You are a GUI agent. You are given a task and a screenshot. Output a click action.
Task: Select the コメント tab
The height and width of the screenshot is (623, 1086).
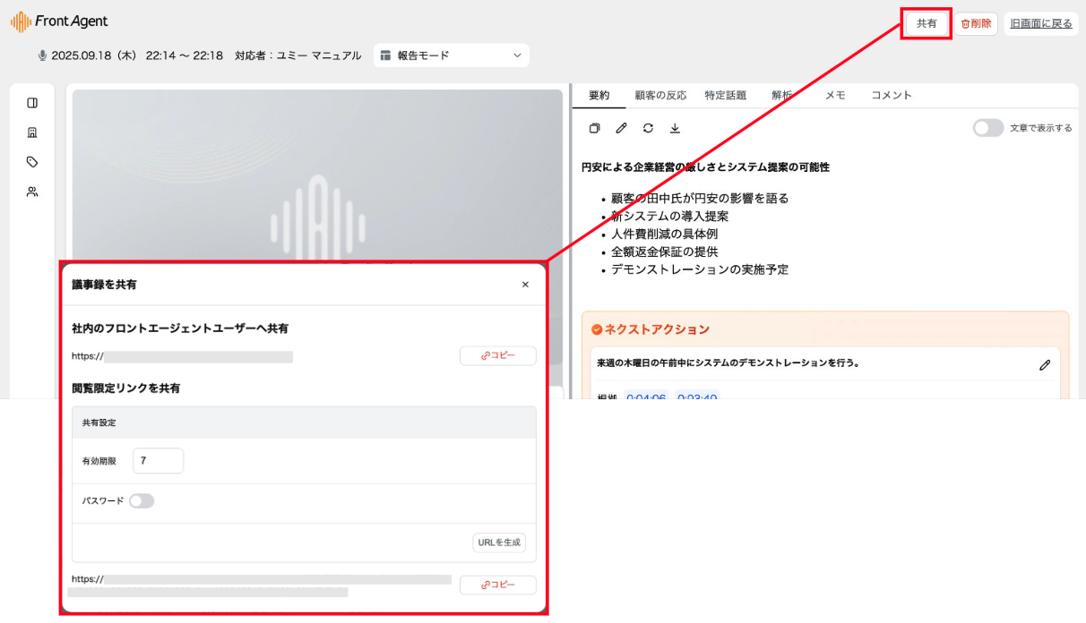click(x=891, y=95)
